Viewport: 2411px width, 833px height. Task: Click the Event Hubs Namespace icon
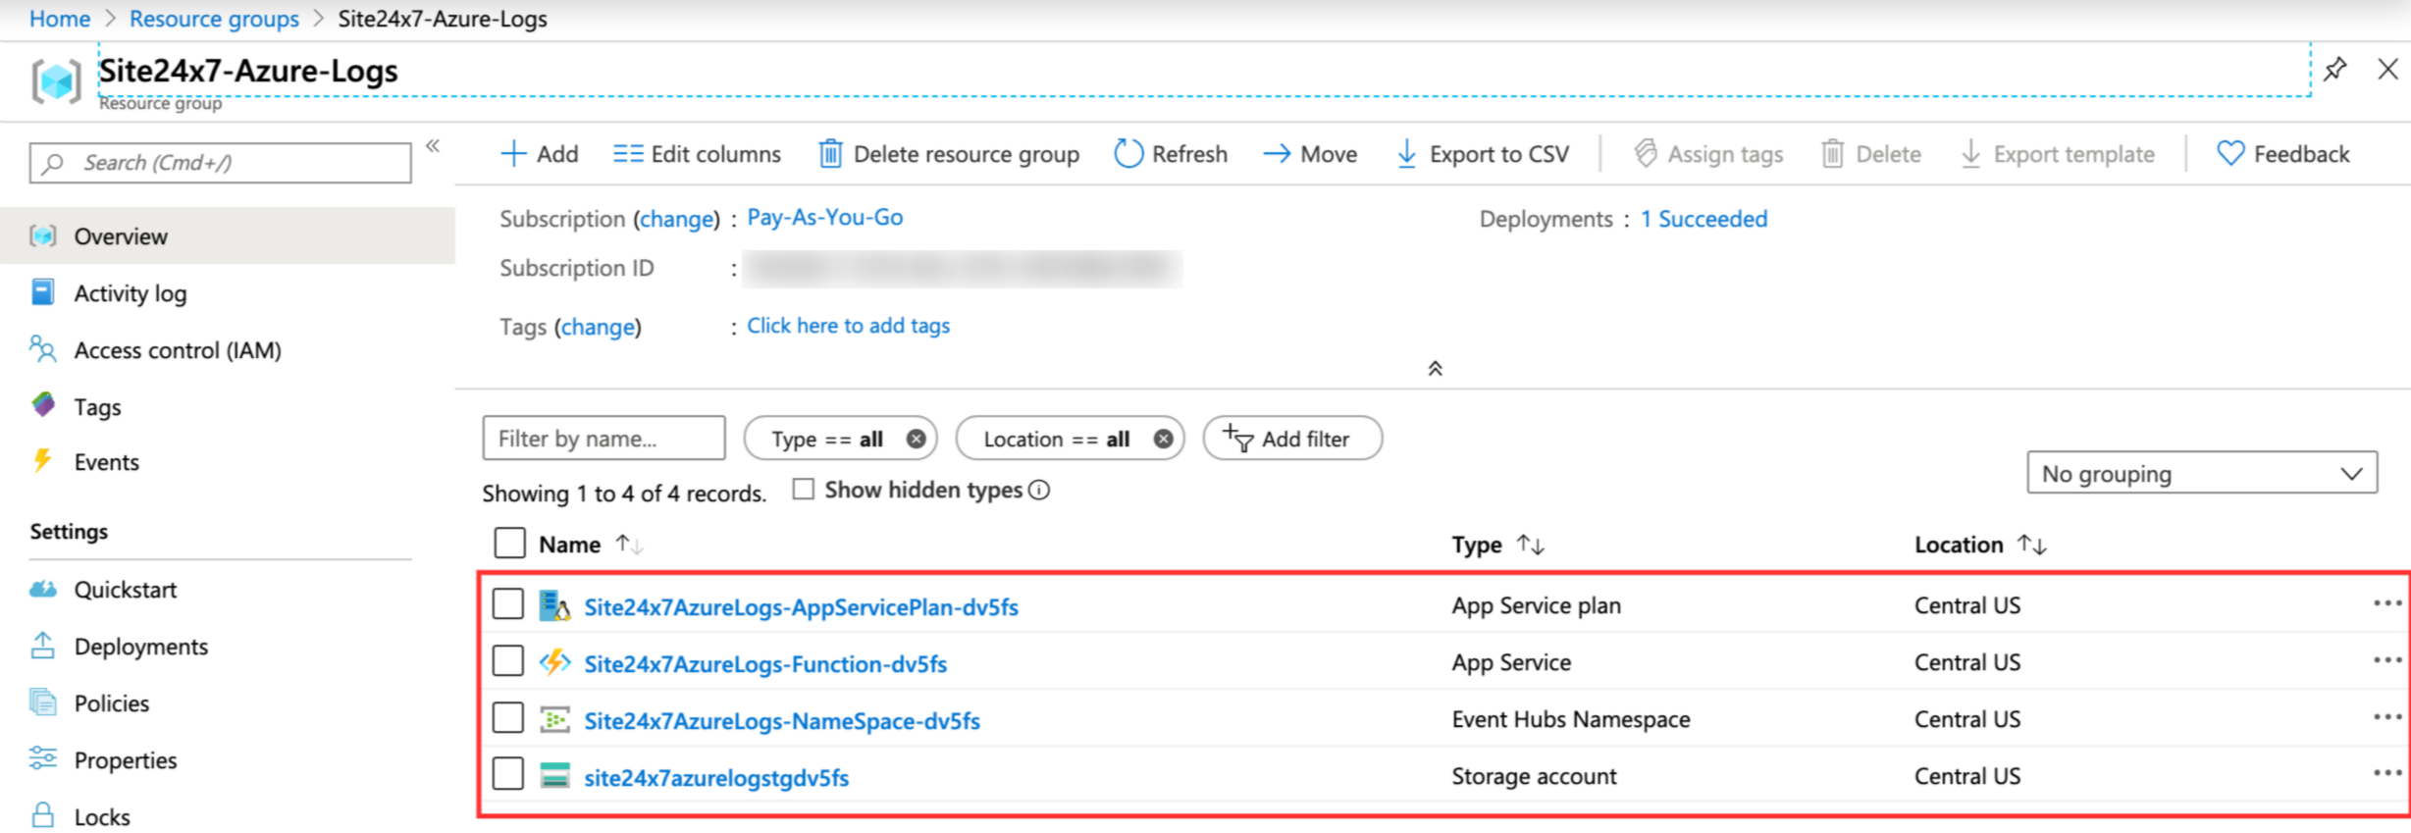(x=554, y=719)
